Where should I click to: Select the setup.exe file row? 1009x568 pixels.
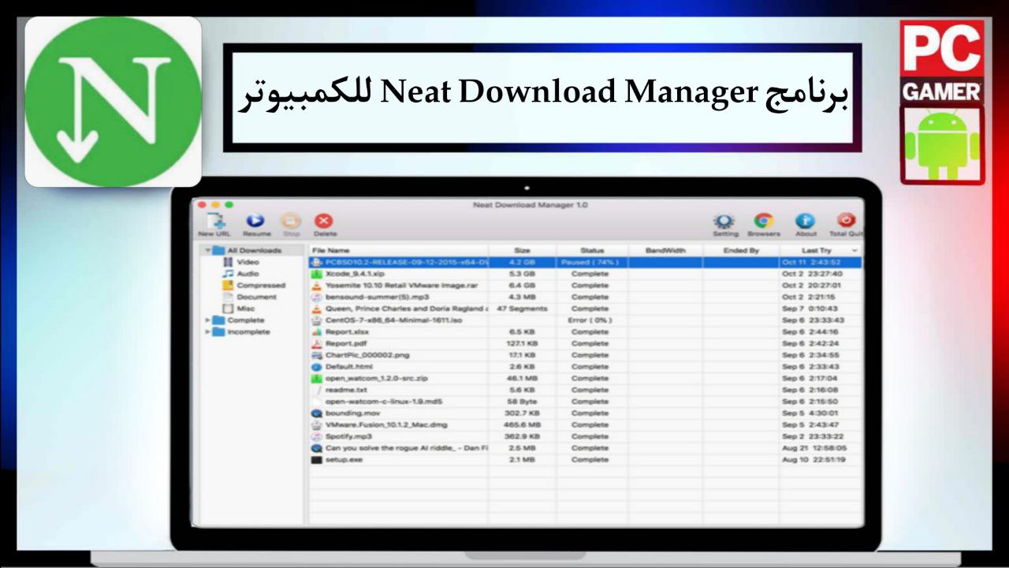point(585,459)
